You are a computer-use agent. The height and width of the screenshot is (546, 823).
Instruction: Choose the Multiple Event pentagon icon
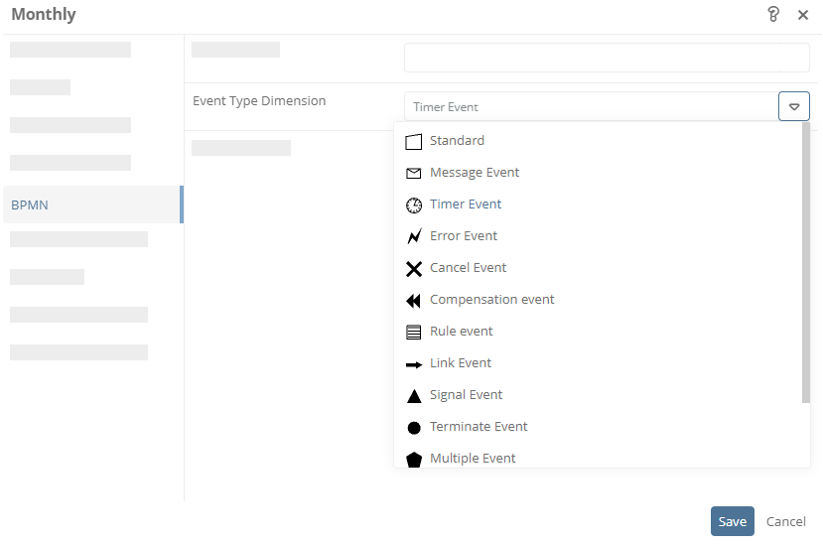tap(414, 460)
